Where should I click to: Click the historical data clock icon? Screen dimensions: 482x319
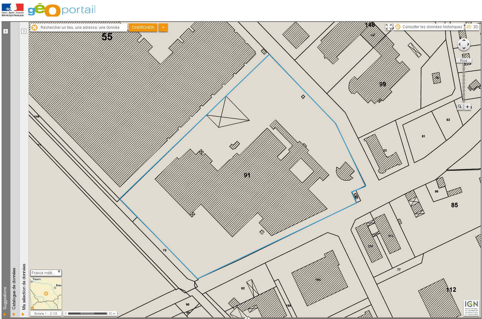[398, 27]
